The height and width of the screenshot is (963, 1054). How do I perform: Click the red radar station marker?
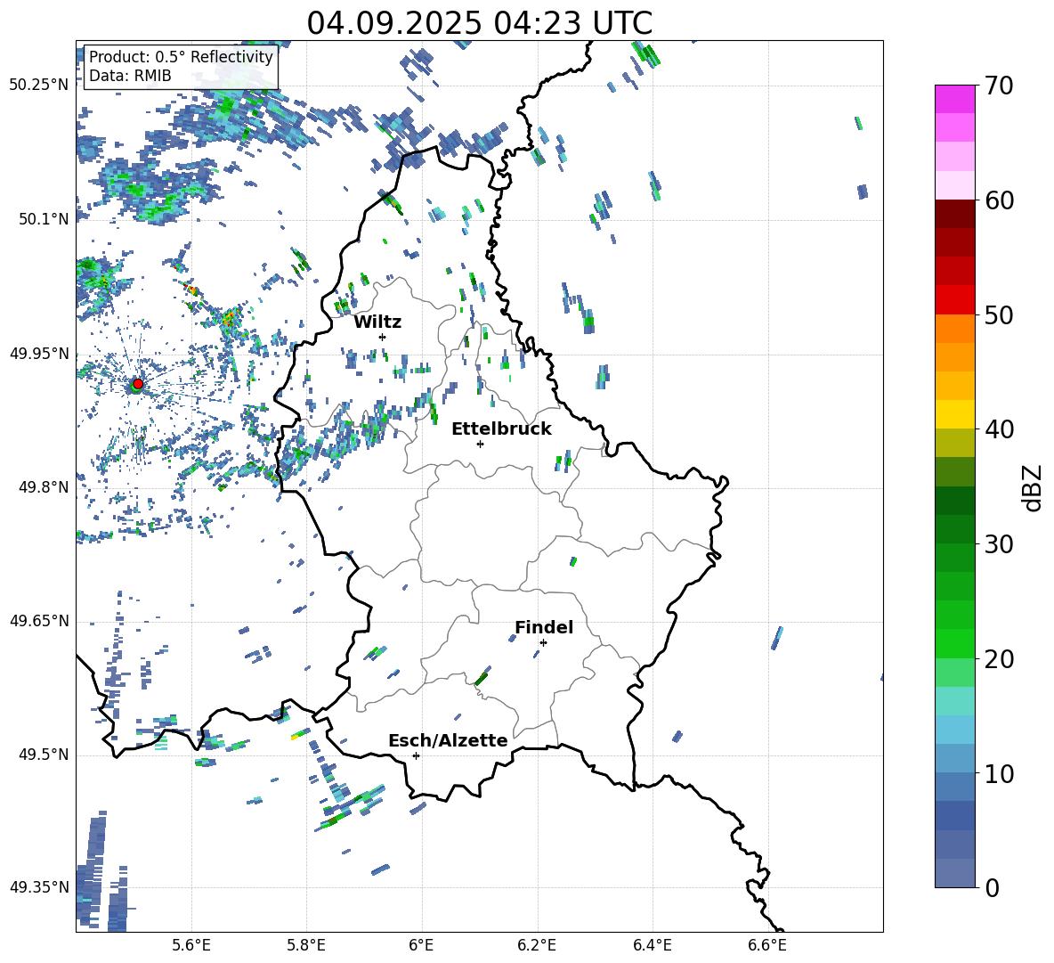pos(138,383)
